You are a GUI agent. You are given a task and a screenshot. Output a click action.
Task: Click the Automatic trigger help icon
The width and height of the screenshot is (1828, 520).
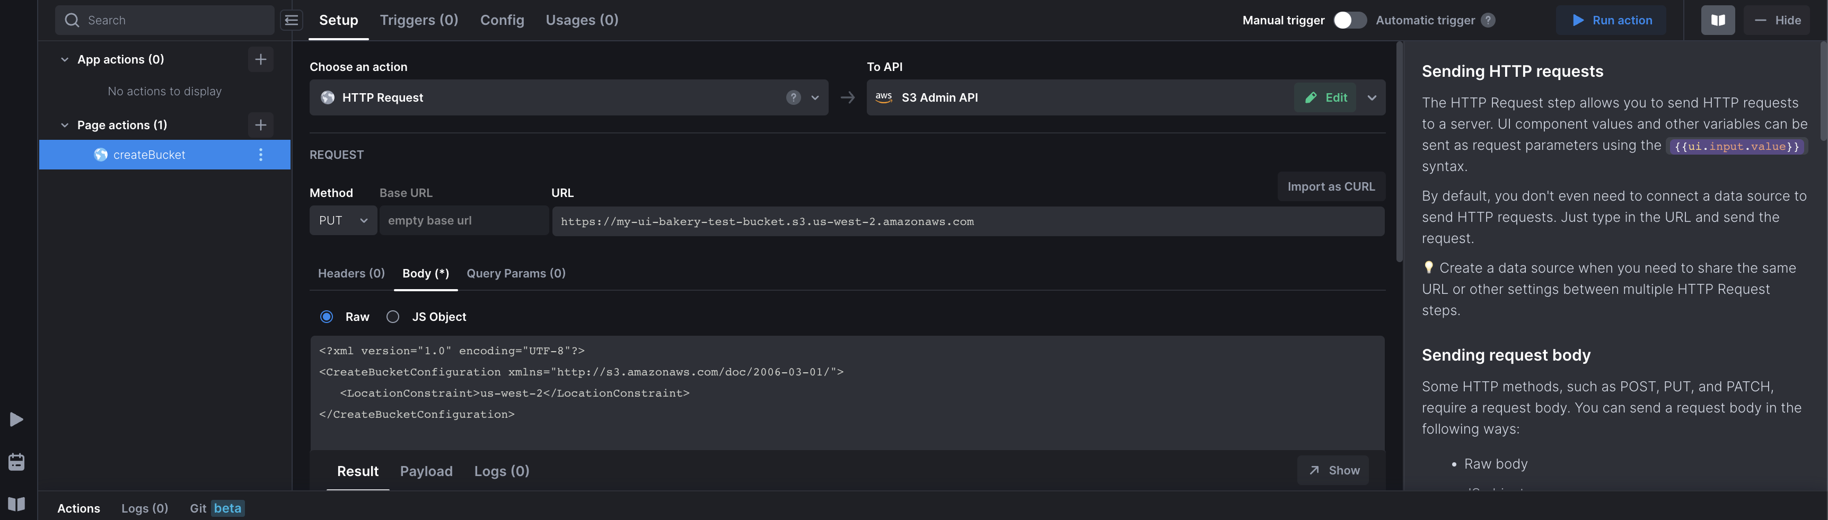pyautogui.click(x=1488, y=20)
